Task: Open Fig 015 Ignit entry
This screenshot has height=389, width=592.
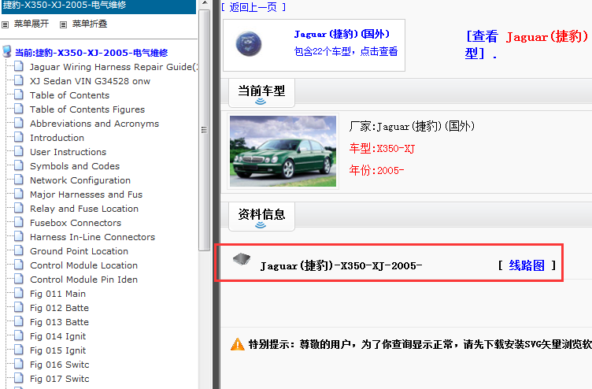Action: coord(57,350)
